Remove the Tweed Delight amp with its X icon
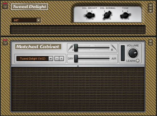Image resolution: width=157 pixels, height=116 pixels. point(150,5)
